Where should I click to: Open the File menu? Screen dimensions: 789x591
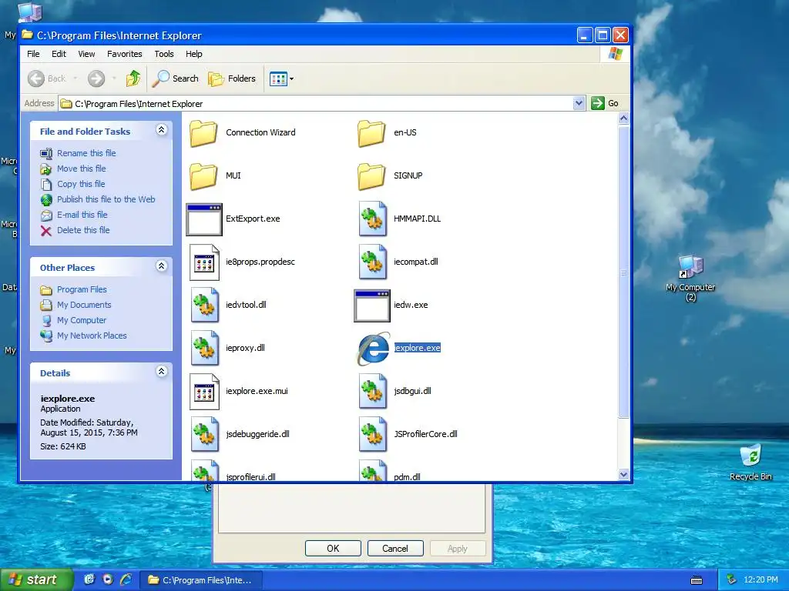pos(33,54)
